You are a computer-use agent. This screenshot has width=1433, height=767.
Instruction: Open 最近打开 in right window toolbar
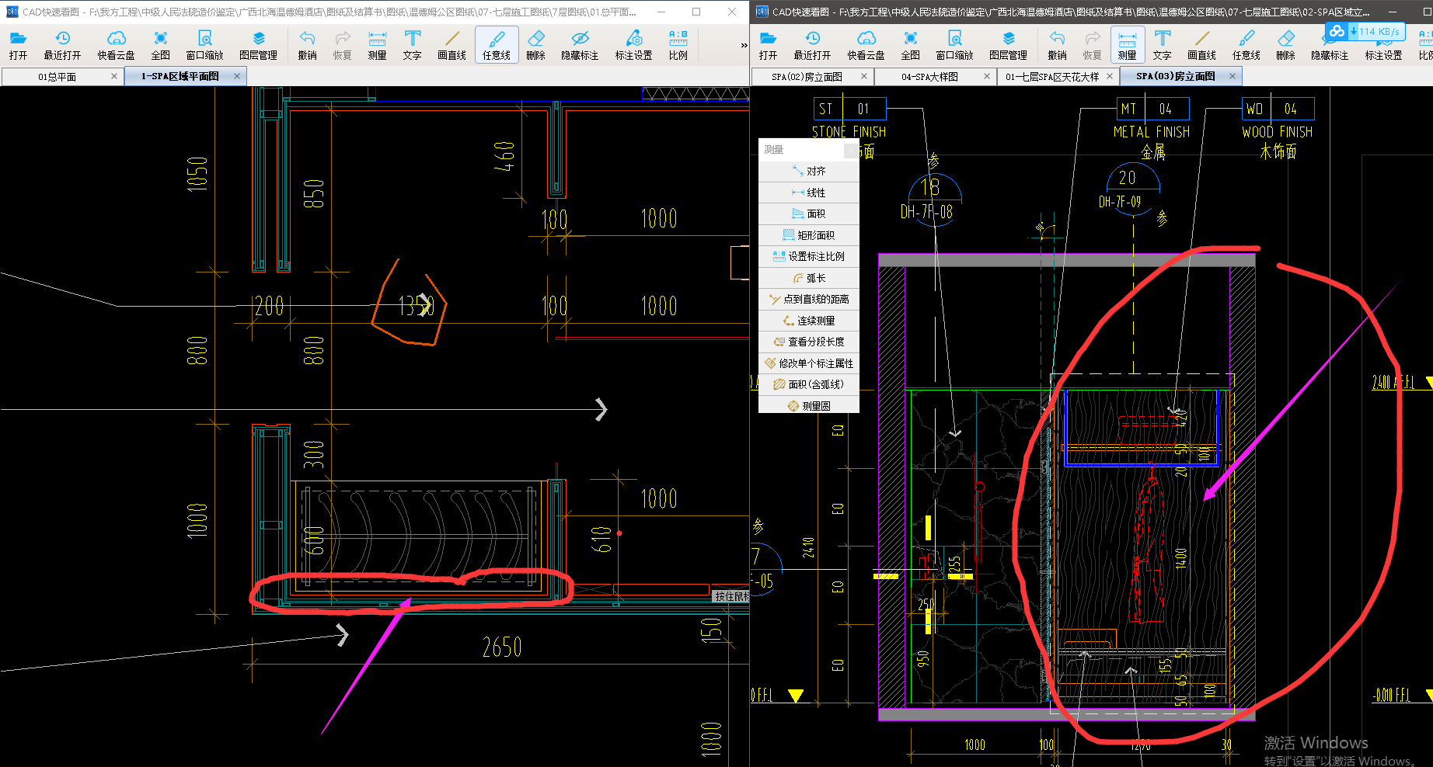(812, 45)
